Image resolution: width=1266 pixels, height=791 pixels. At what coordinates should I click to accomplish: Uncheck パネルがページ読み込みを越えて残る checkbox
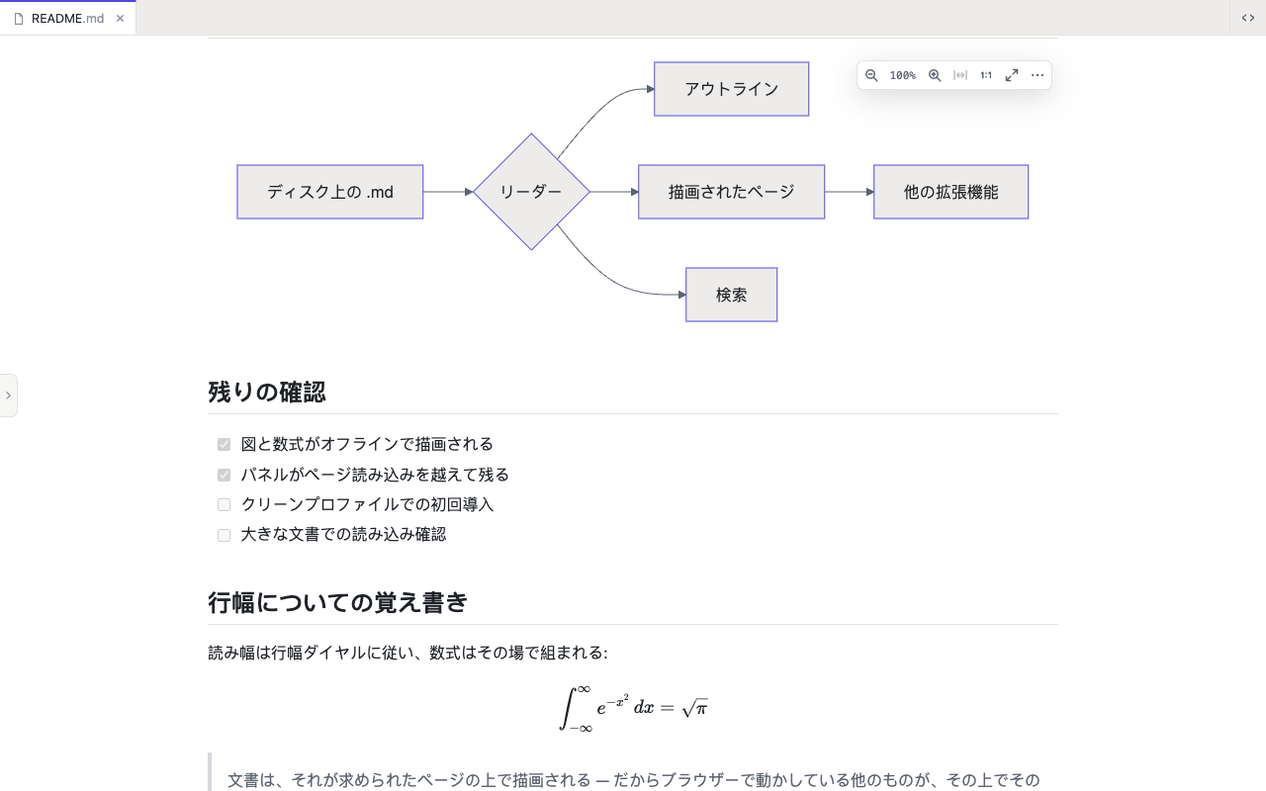[224, 475]
